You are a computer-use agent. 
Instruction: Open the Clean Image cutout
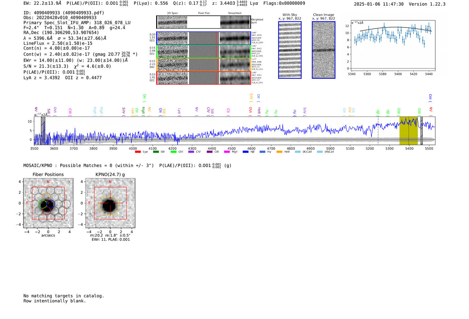click(x=324, y=50)
